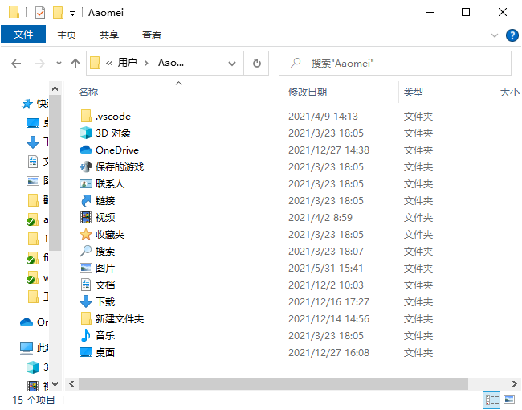Viewport: 522px width, 410px height.
Task: Expand the ribbon using the chevron
Action: pyautogui.click(x=495, y=35)
